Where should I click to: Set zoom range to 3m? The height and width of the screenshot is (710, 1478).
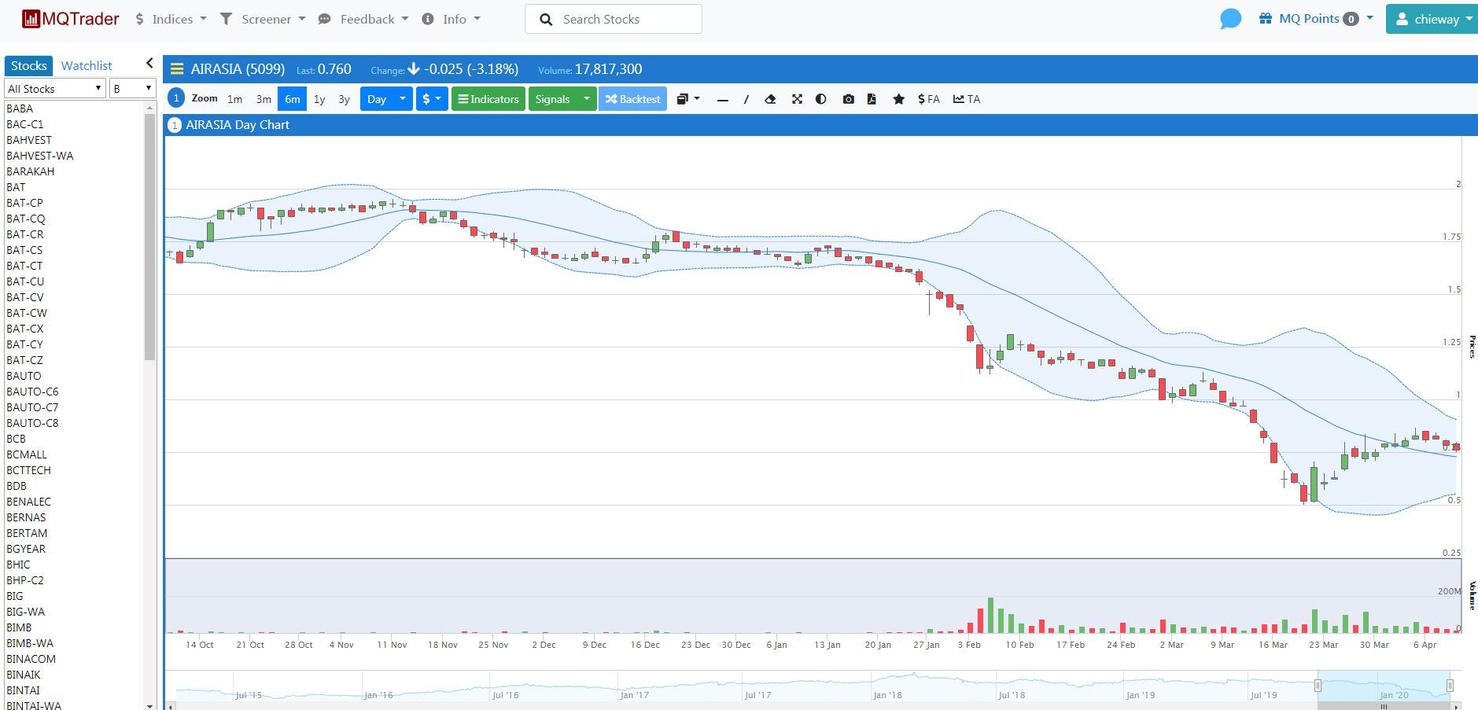coord(264,99)
